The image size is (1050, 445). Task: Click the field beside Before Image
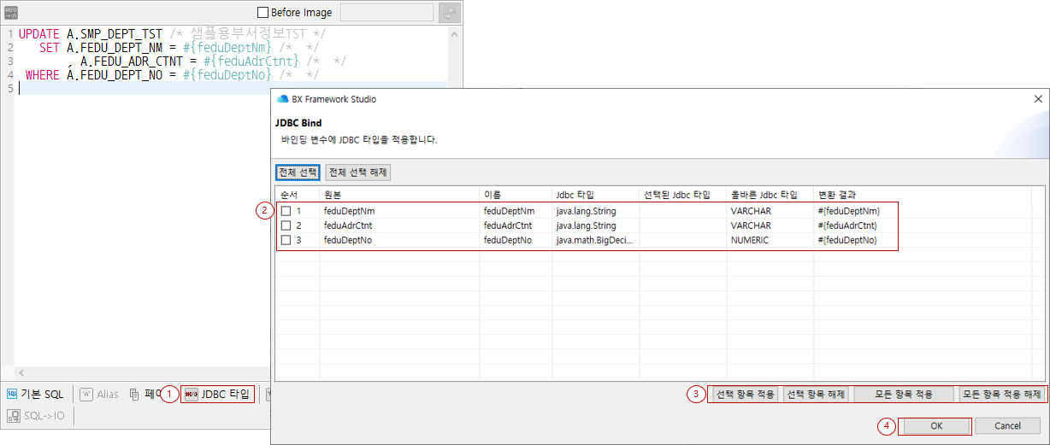coord(386,13)
